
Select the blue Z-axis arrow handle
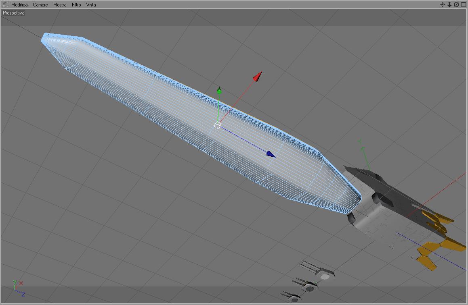(271, 154)
